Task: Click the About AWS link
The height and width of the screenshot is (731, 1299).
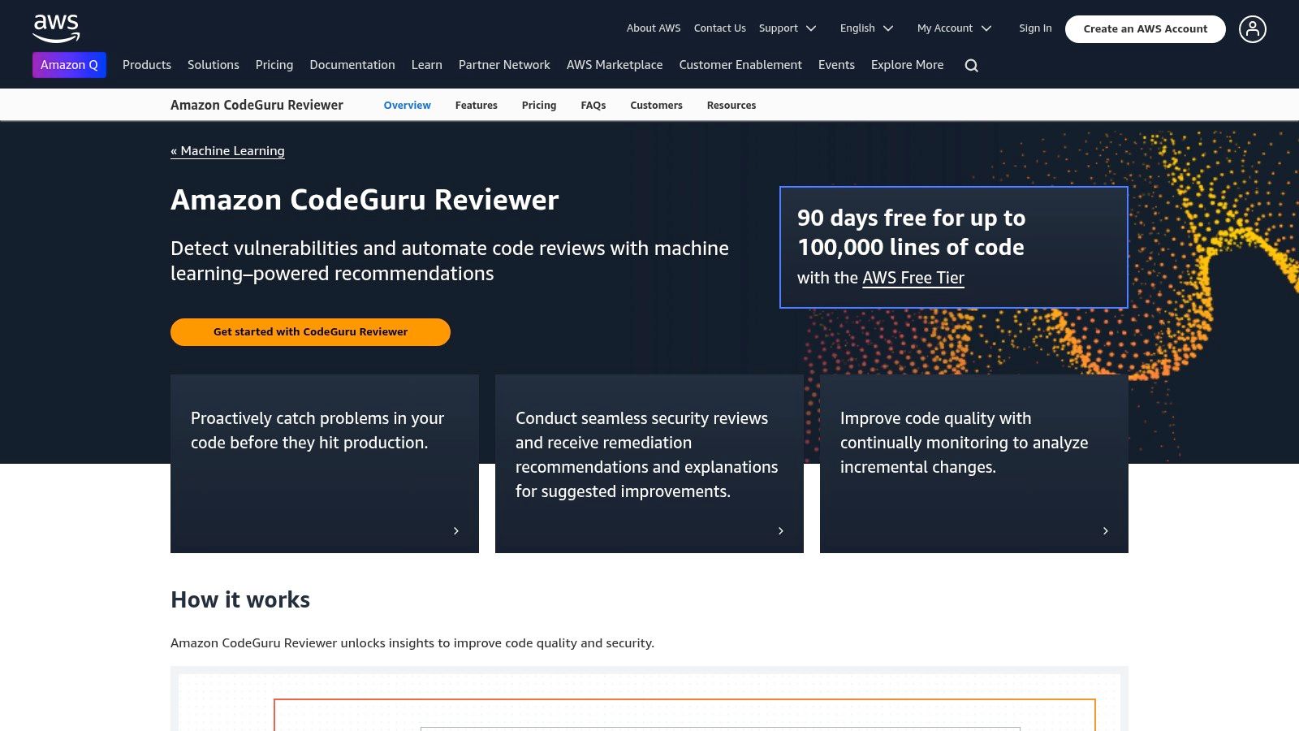Action: (x=654, y=28)
